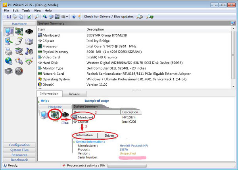The height and width of the screenshot is (170, 238).
Task: Expand the Benchmark category
Action: coord(19,160)
